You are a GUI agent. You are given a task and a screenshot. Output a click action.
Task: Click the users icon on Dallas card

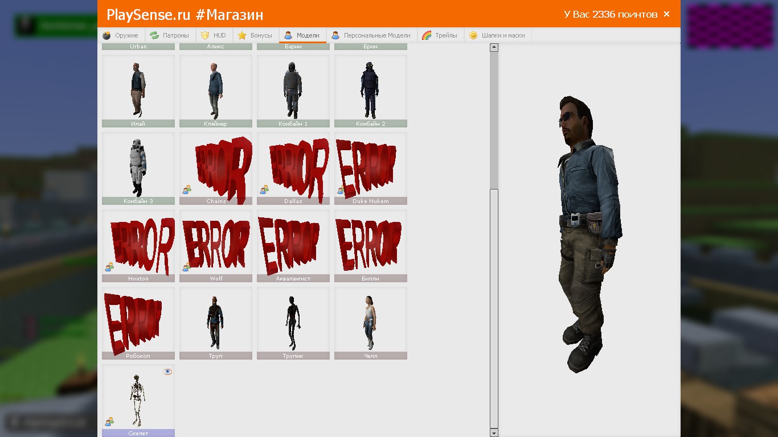point(264,189)
